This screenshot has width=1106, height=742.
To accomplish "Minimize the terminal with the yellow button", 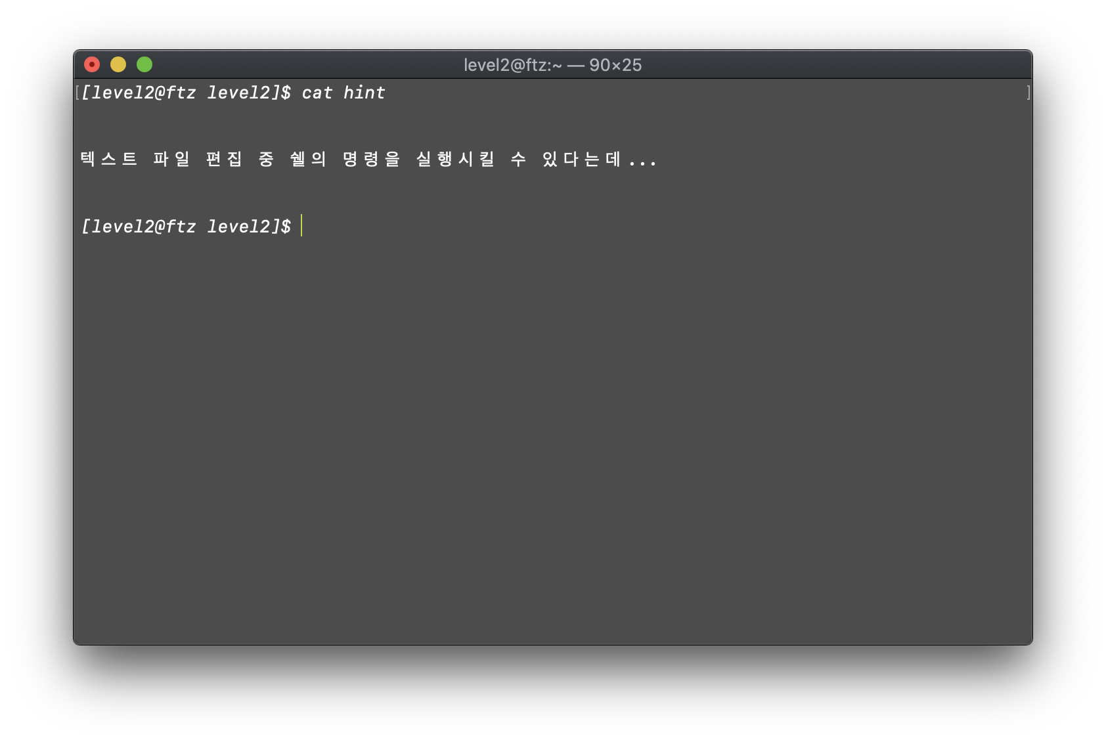I will coord(118,64).
